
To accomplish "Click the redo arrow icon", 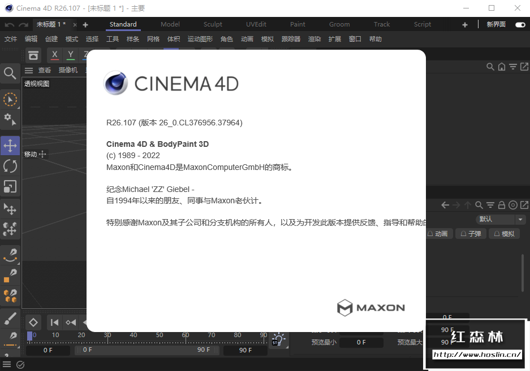I will 23,25.
